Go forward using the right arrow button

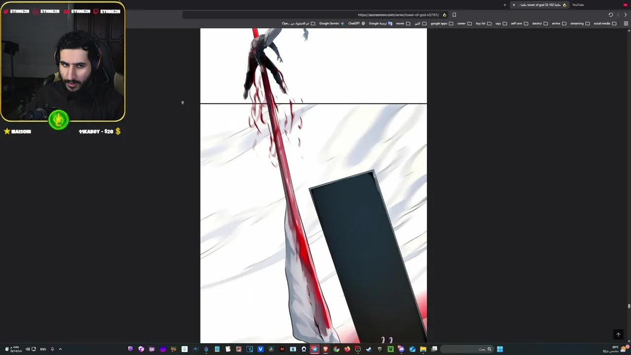click(626, 15)
